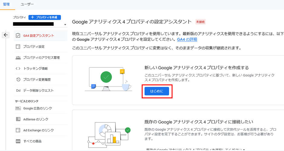Click the すべての商品 infinity icon

18,141
